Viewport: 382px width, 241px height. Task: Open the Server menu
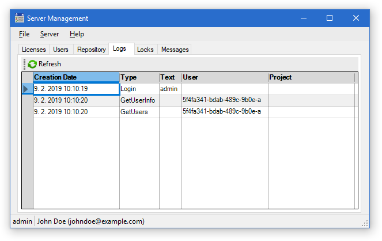coord(50,34)
